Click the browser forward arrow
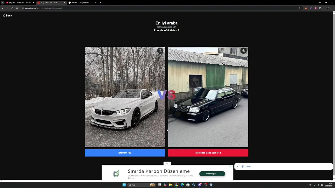The width and height of the screenshot is (335, 188). tap(8, 8)
